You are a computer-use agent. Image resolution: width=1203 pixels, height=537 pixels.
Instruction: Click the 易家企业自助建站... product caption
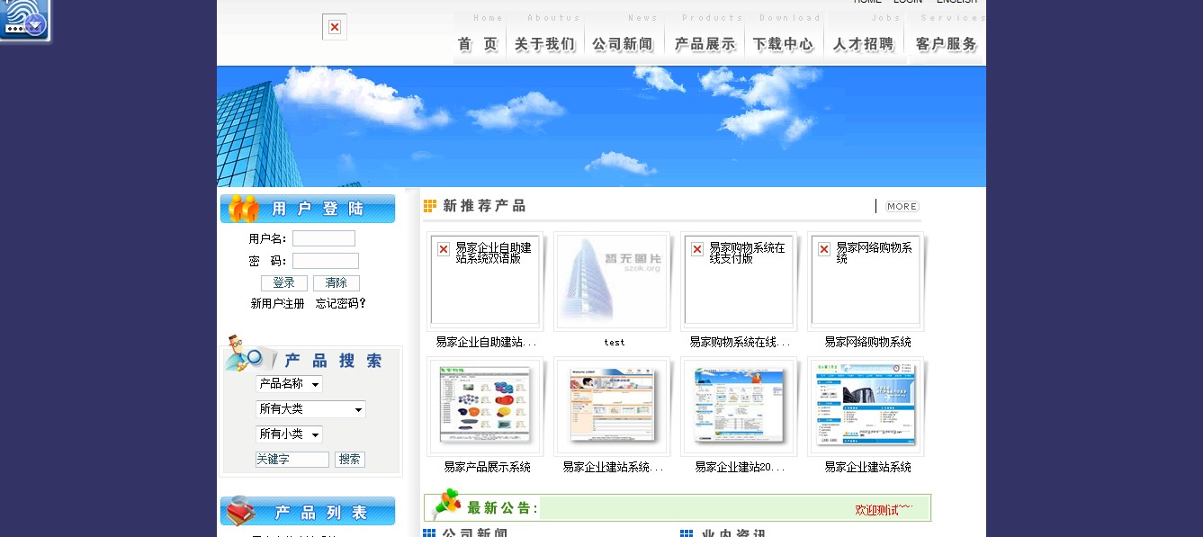[x=486, y=343]
